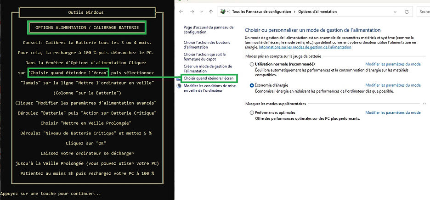Open Page d'accueil du panneau de configuration
Viewport: 430px width, 200px height.
209,30
